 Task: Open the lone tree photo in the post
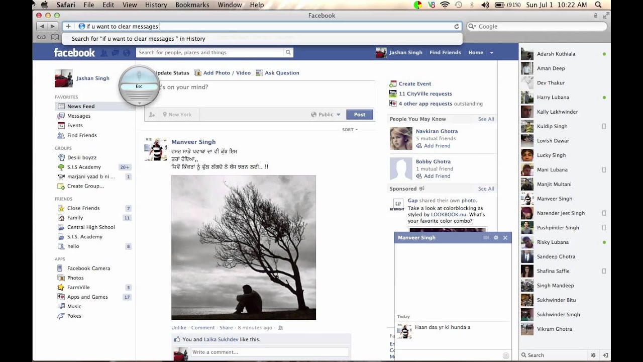[244, 247]
